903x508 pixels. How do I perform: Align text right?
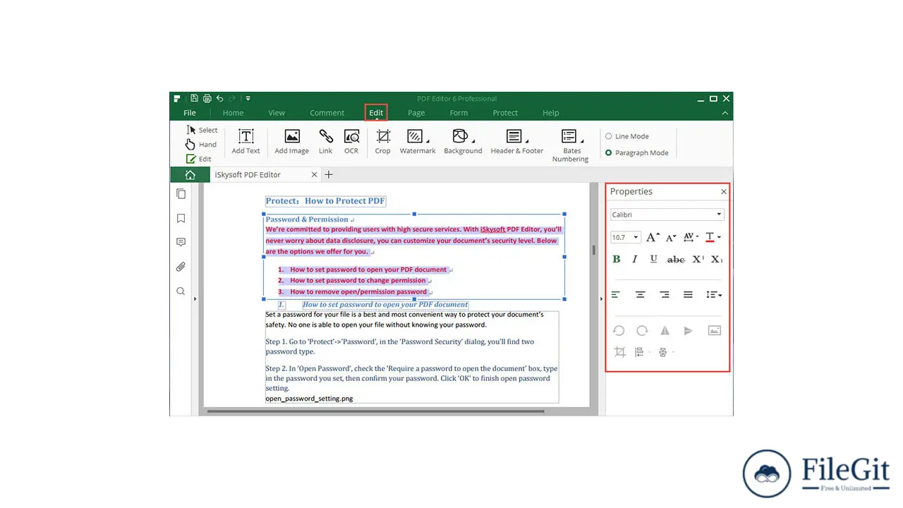coord(665,295)
